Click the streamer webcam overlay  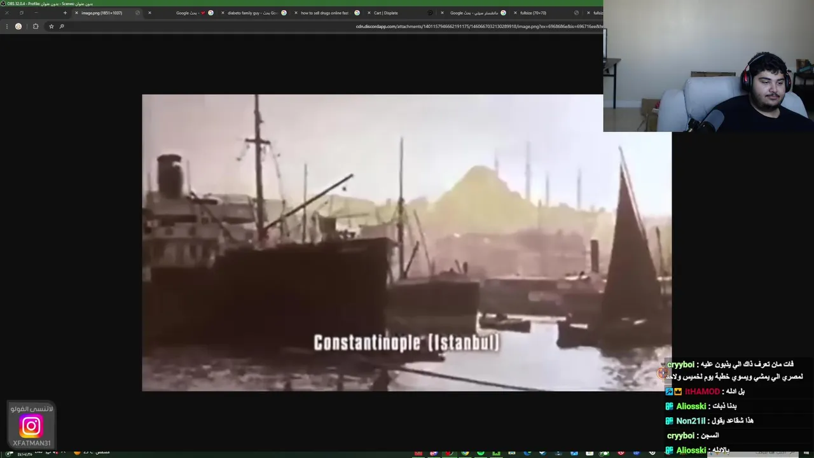[x=708, y=66]
